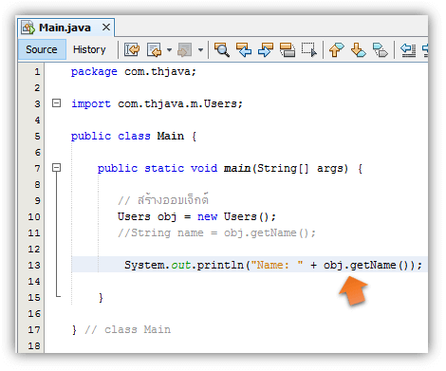Screen dimensions: 446x371
Task: Click the "main" method name on line 7
Action: [237, 168]
